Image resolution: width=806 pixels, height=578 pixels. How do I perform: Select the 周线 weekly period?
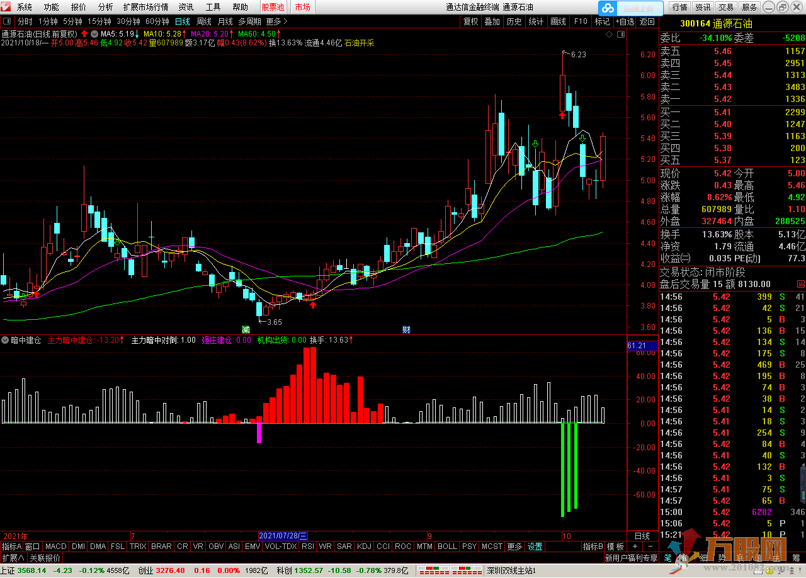(204, 21)
